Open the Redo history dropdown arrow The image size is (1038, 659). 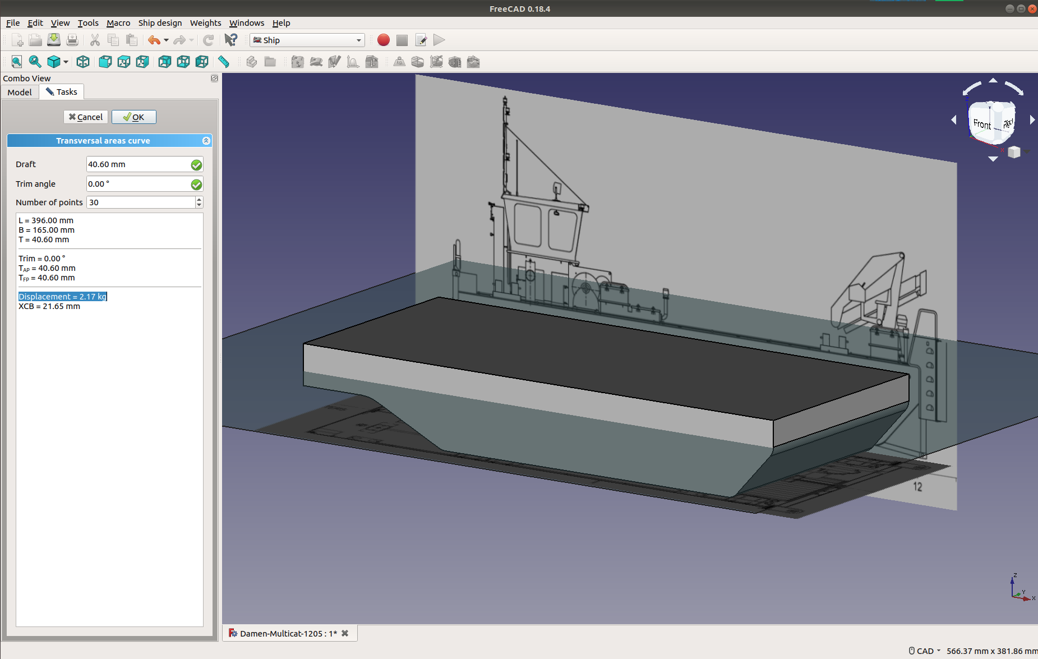[x=191, y=40]
